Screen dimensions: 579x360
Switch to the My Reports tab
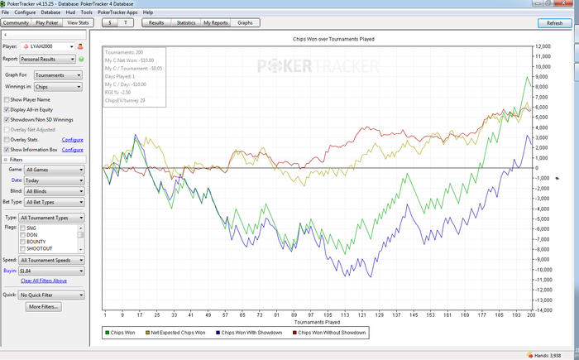pyautogui.click(x=216, y=23)
